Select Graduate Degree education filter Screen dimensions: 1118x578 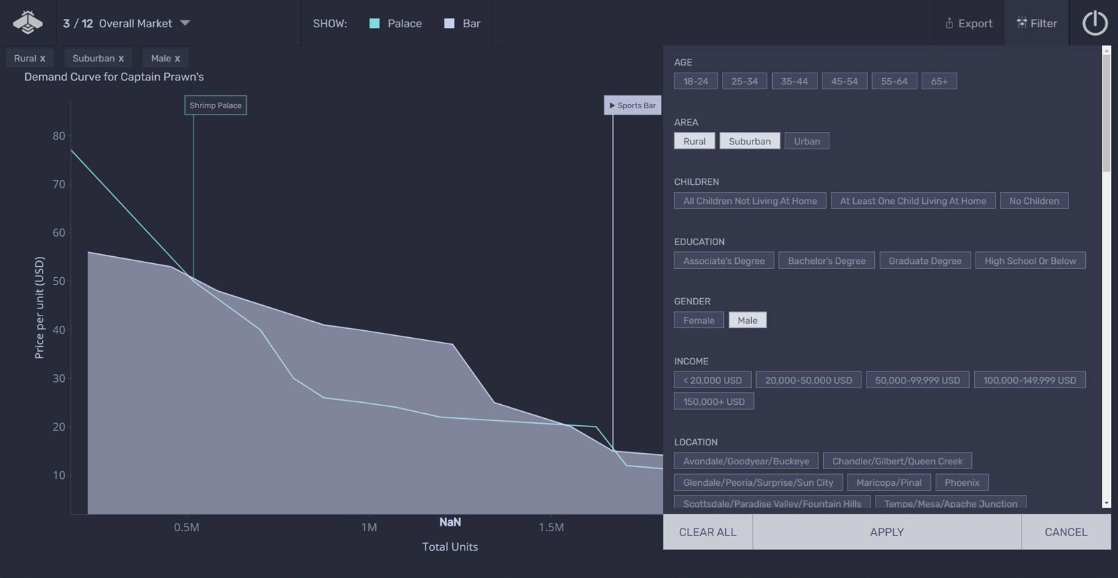(x=925, y=261)
